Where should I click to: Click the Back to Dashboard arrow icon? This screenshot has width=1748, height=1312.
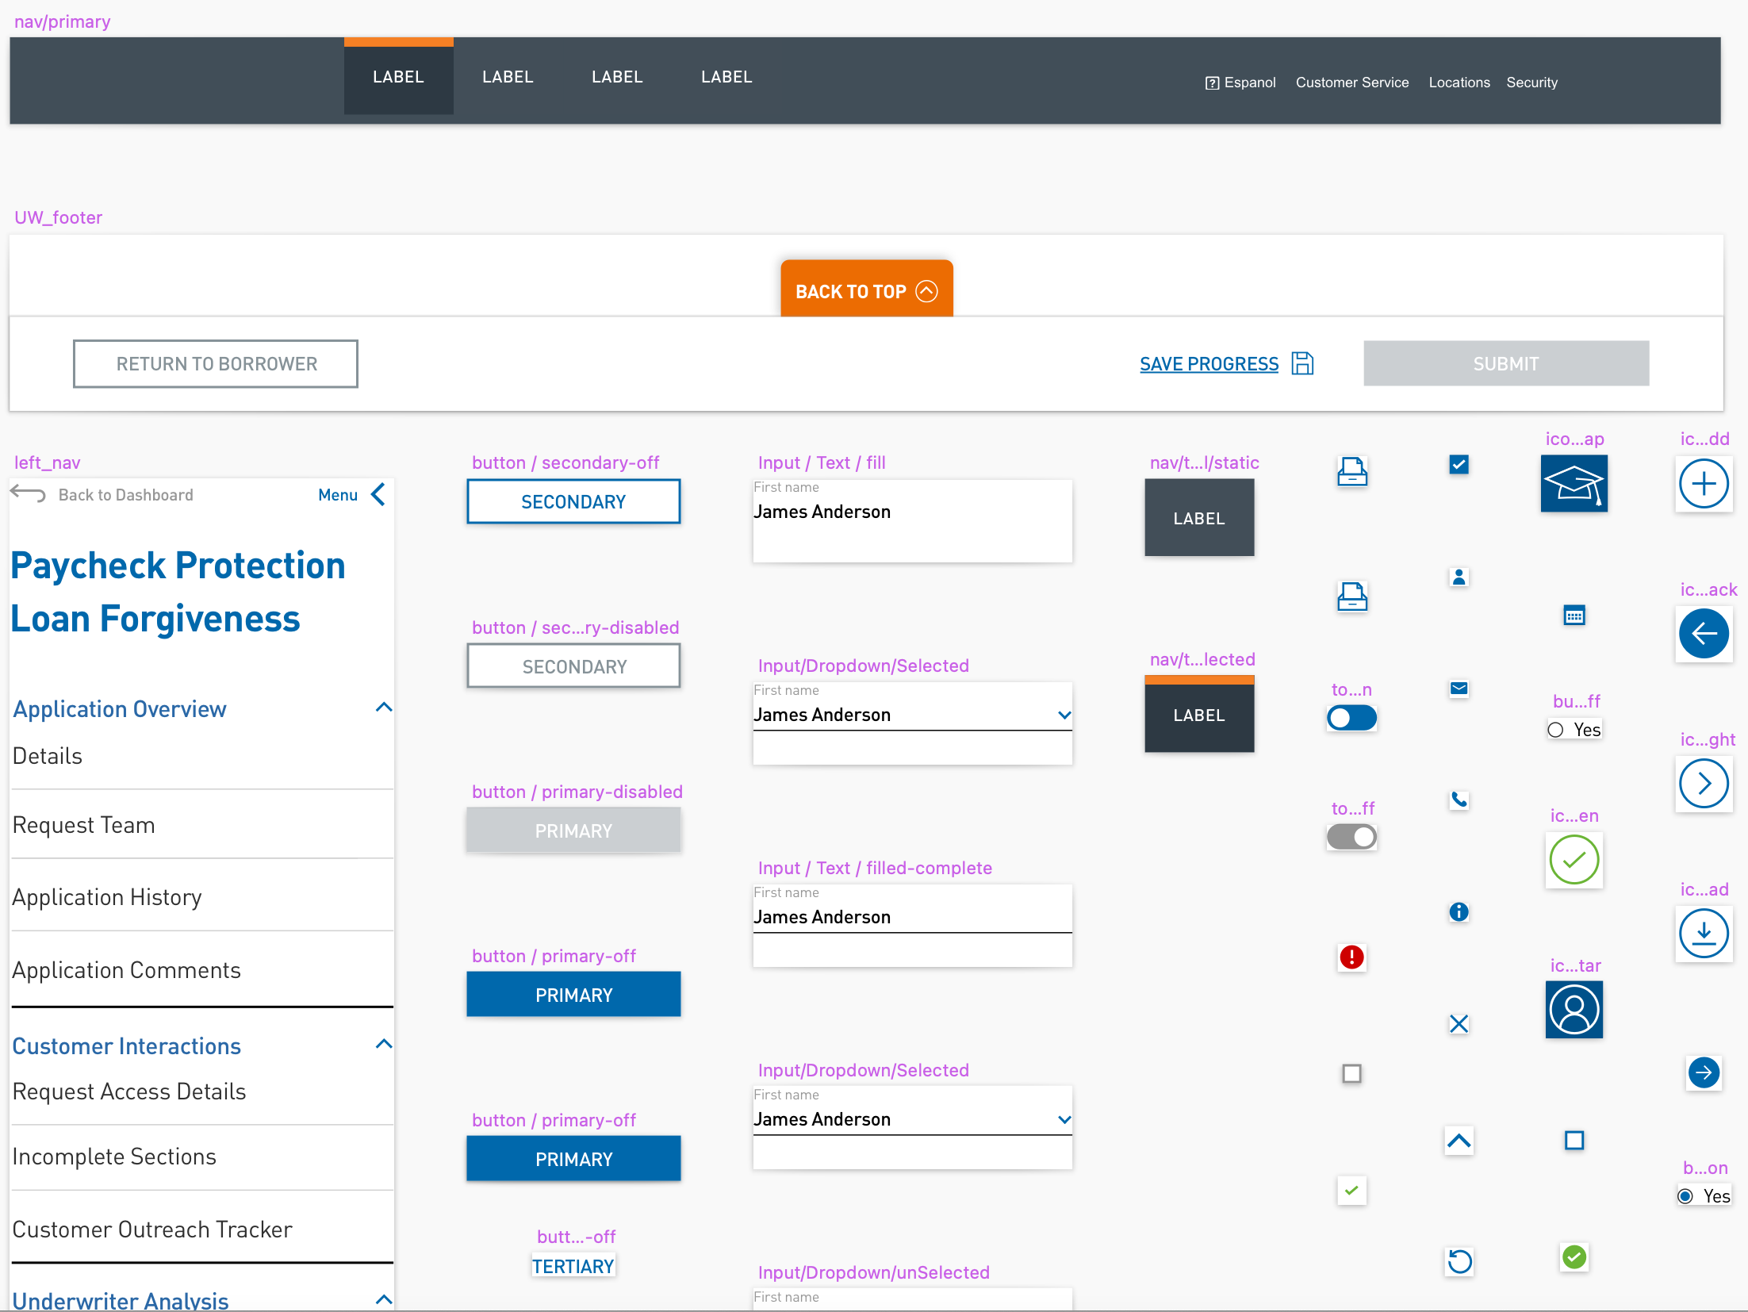coord(29,493)
